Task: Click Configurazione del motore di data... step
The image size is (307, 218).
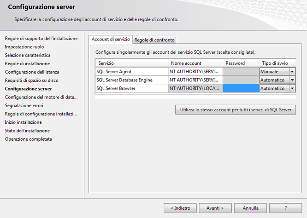Action: [41, 98]
